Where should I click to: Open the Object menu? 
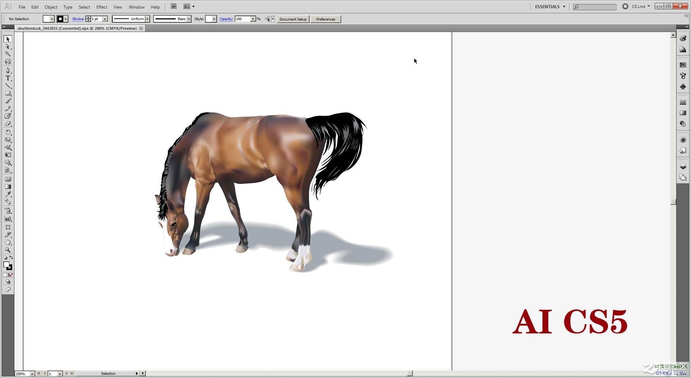point(51,7)
